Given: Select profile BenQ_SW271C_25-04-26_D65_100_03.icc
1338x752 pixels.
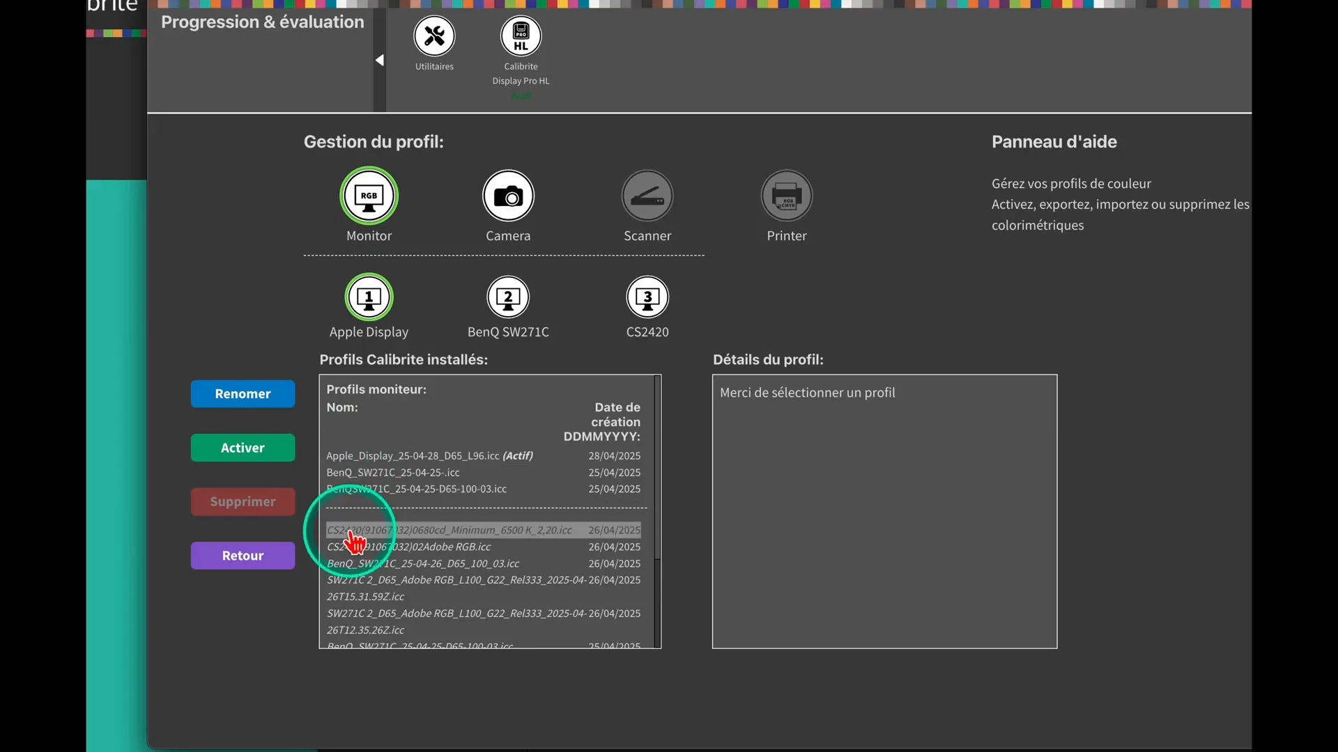Looking at the screenshot, I should pyautogui.click(x=484, y=564).
